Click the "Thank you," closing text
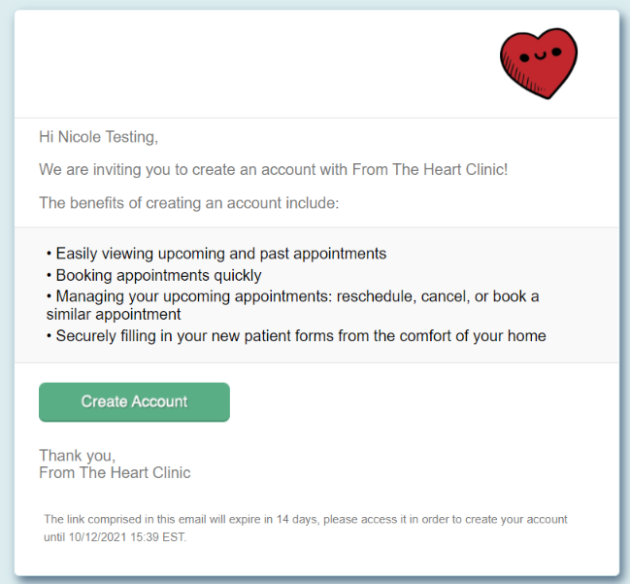The image size is (630, 584). tap(77, 455)
